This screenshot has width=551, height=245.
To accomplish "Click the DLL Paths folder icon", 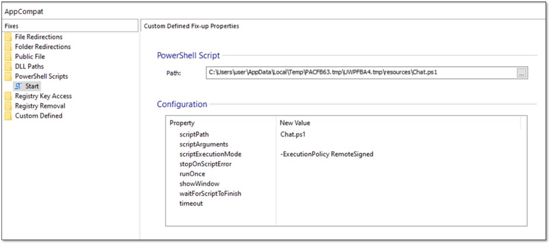I will pos(8,66).
